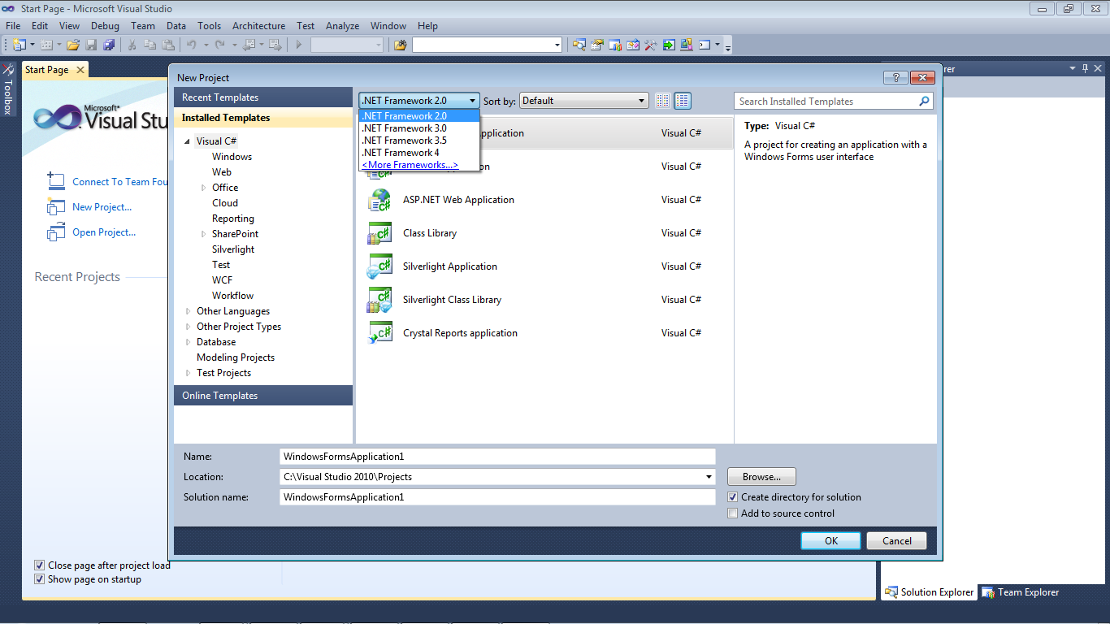Click the More Frameworks link
This screenshot has height=624, width=1110.
point(410,165)
